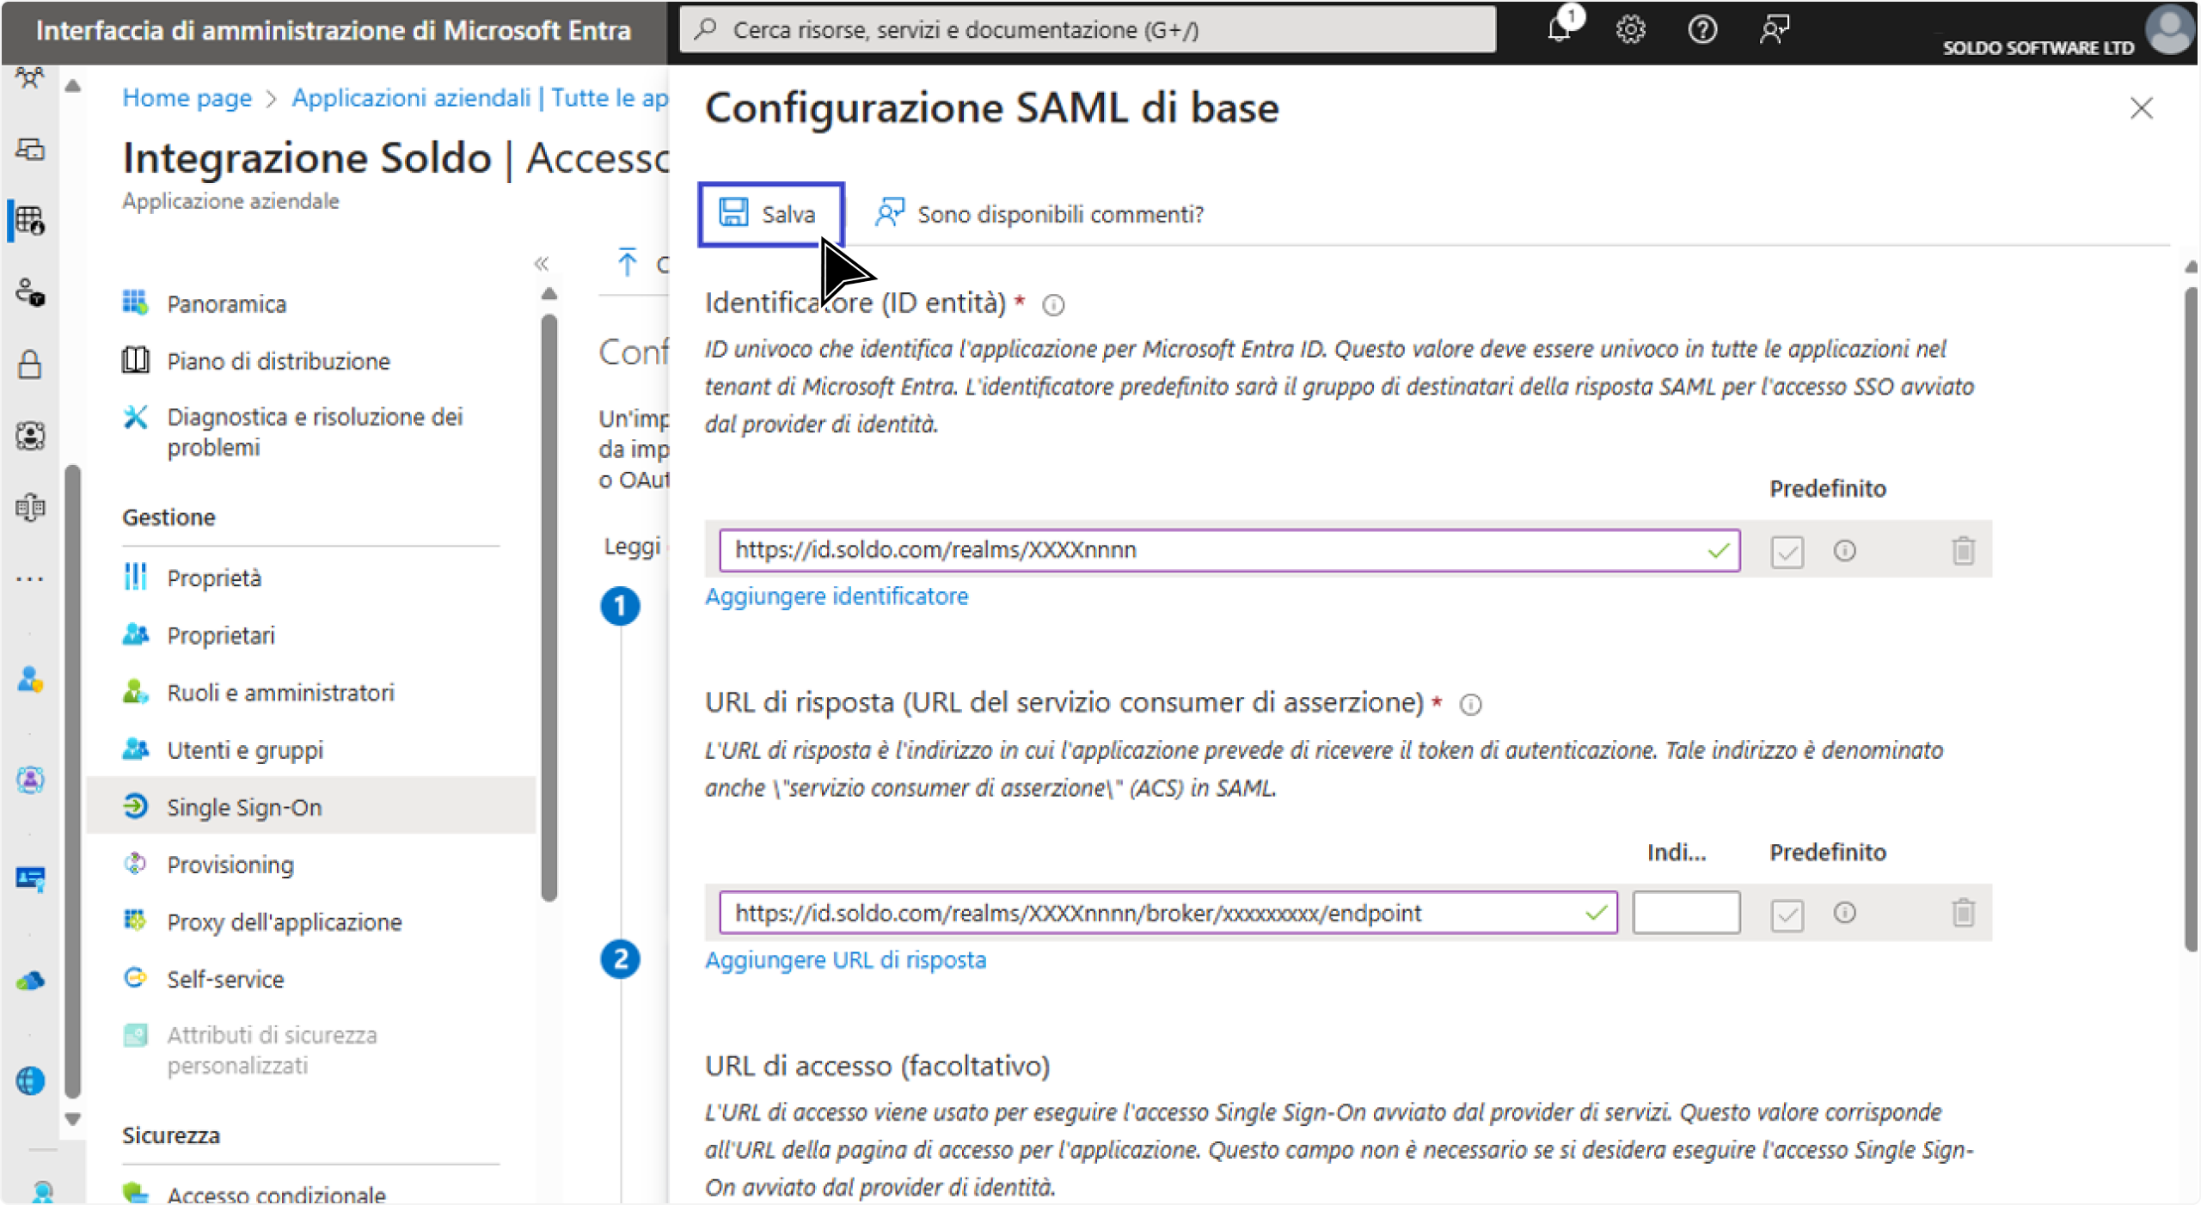The height and width of the screenshot is (1205, 2201).
Task: Click the search box 'Cerca risorse, servizi e documentazione'
Action: point(1087,30)
